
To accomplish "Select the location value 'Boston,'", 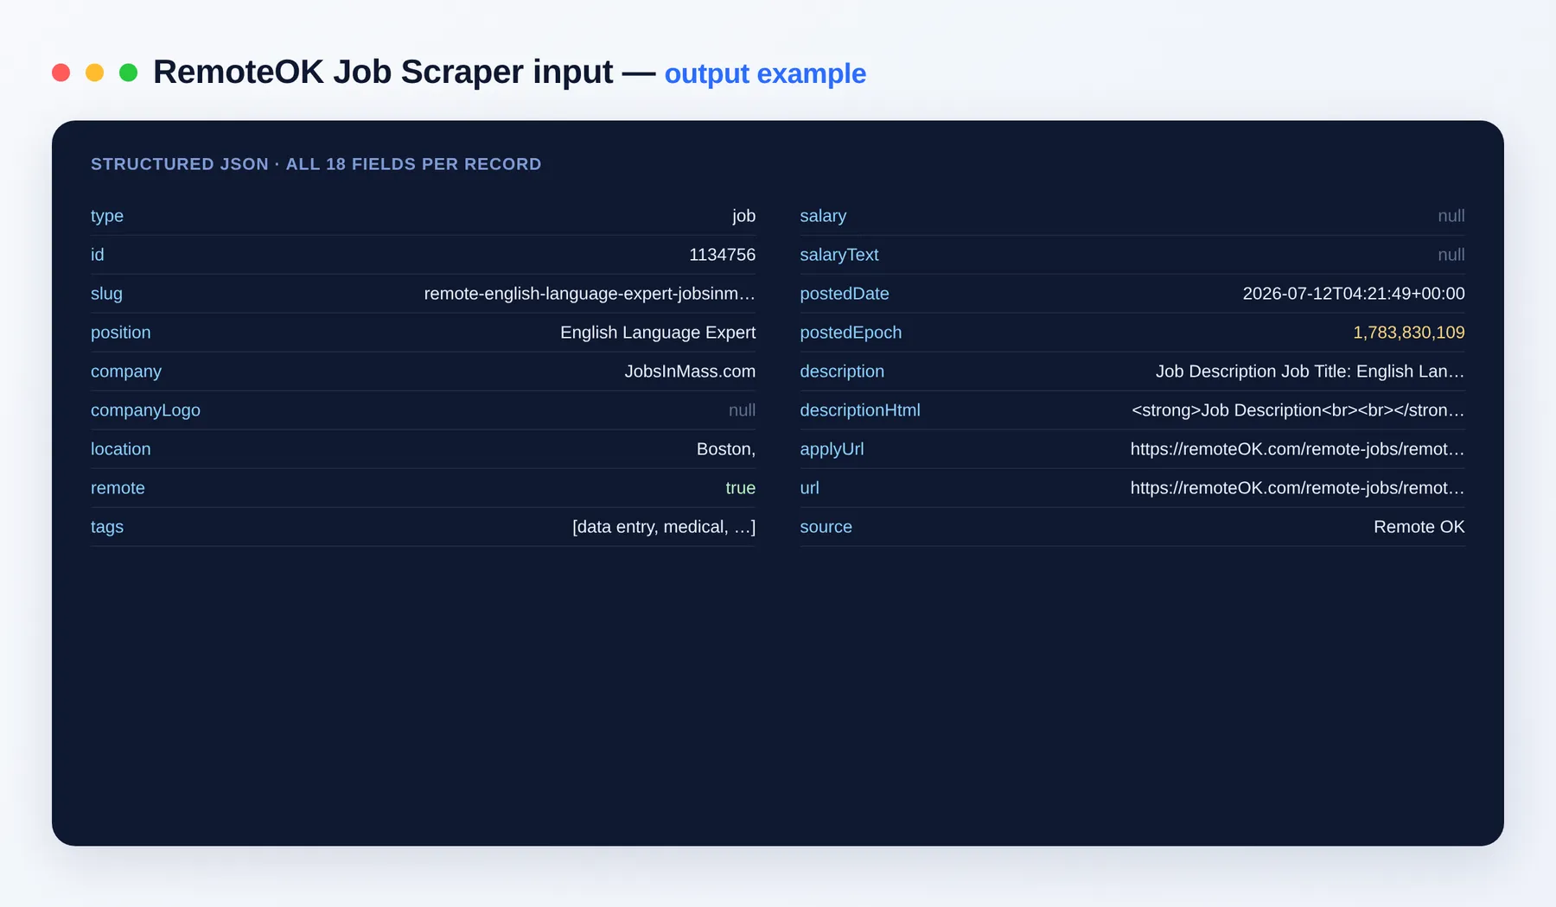I will [x=726, y=449].
